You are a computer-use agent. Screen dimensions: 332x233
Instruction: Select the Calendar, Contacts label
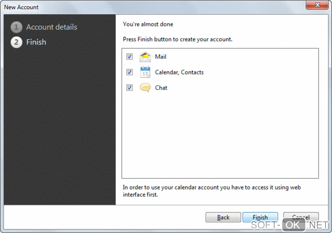[179, 72]
